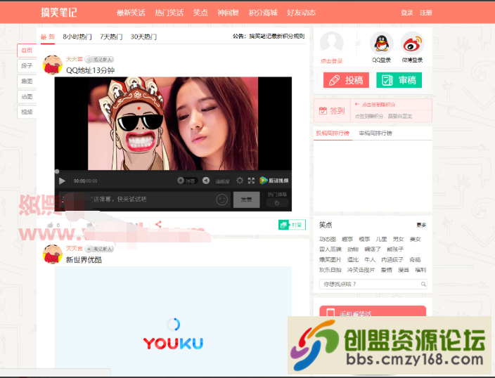Screen dimensions: 495x378
Task: Open 积分商城 in the top navigation
Action: pos(263,13)
